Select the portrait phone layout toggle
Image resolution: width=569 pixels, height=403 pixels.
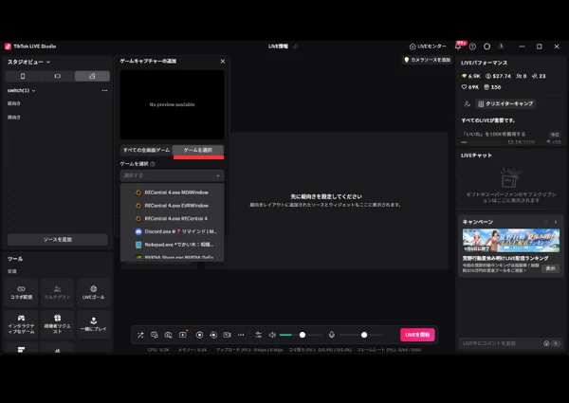tap(23, 76)
